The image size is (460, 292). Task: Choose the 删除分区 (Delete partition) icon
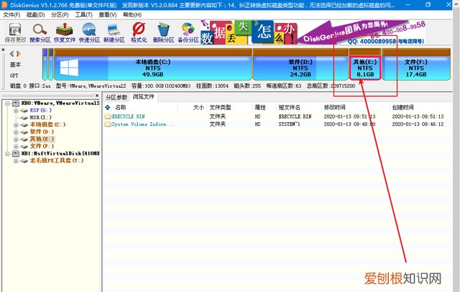[x=164, y=32]
